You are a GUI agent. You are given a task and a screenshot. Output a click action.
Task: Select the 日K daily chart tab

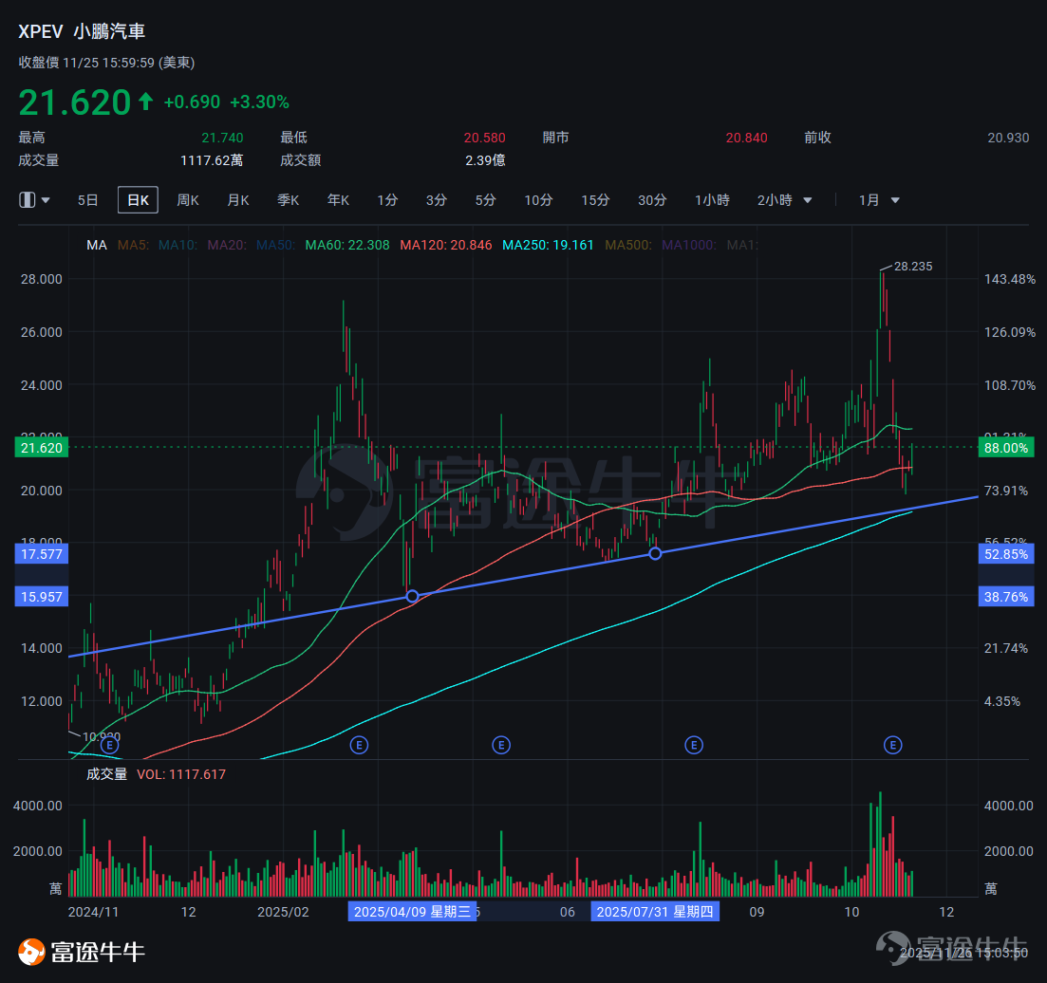138,200
